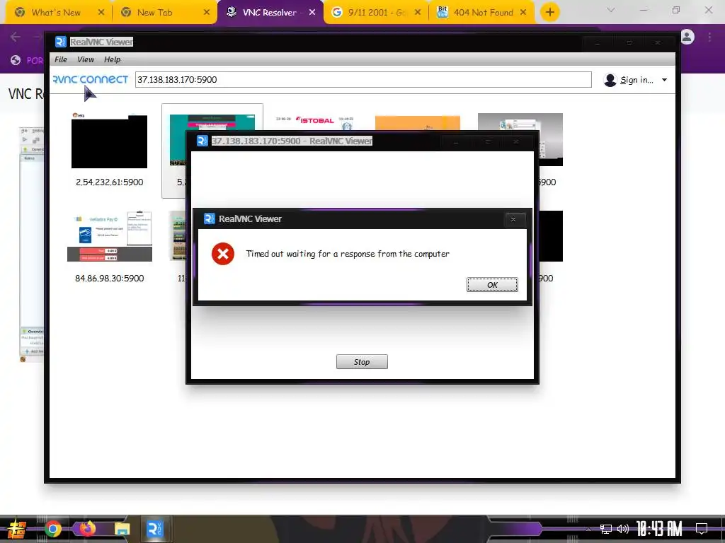
Task: Click the volume icon in system tray
Action: (x=623, y=529)
